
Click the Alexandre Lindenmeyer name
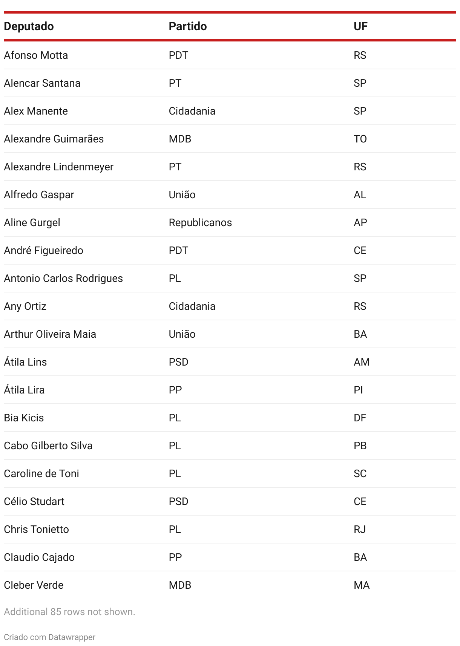click(x=58, y=167)
